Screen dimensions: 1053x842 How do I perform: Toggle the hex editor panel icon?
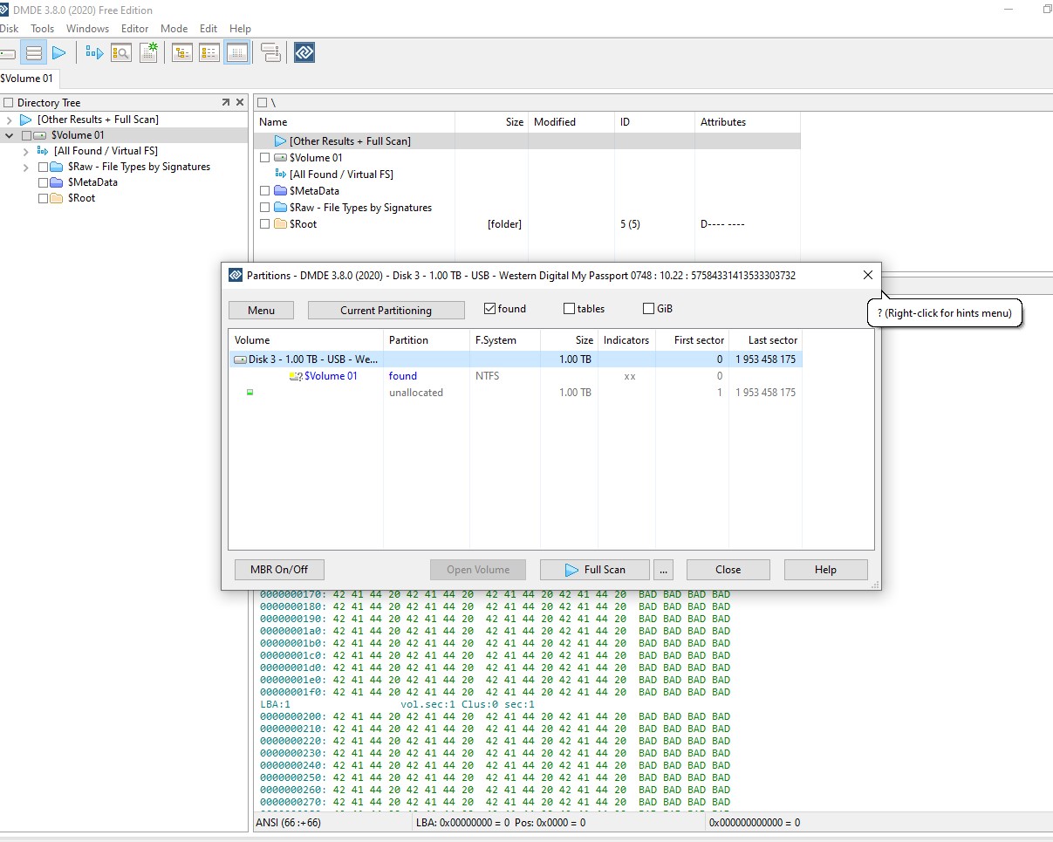pyautogui.click(x=236, y=53)
